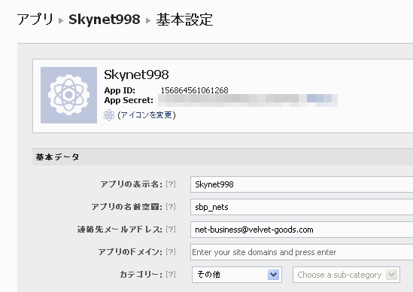413x292 pixels.
Task: Click the App ID: label
Action: click(120, 90)
